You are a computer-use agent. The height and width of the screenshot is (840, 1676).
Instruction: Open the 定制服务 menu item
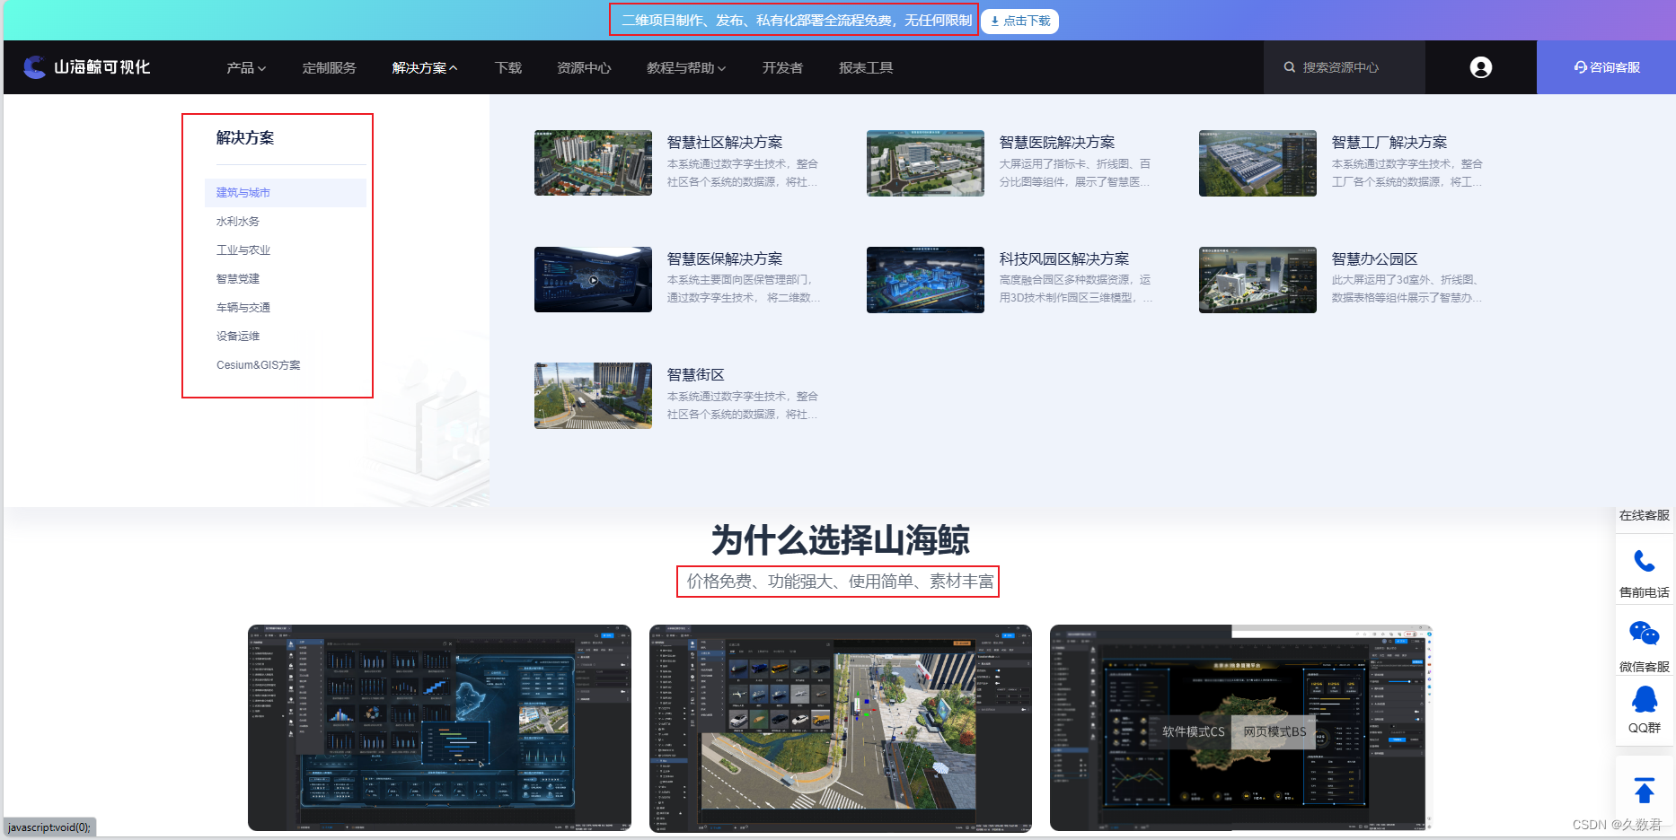(329, 68)
